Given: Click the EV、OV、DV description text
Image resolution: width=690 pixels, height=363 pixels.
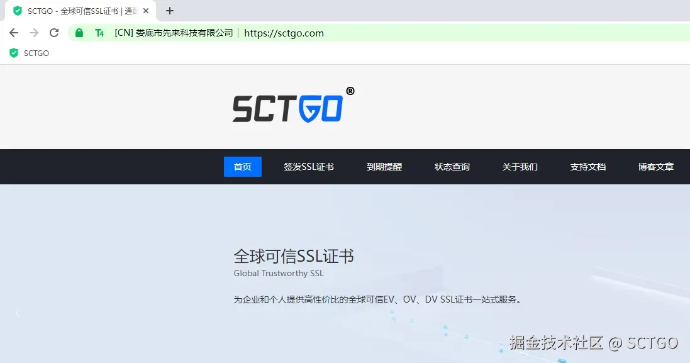Looking at the screenshot, I should (377, 299).
